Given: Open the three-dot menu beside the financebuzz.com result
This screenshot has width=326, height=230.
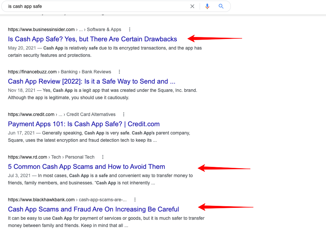Looking at the screenshot, I should tap(119, 72).
